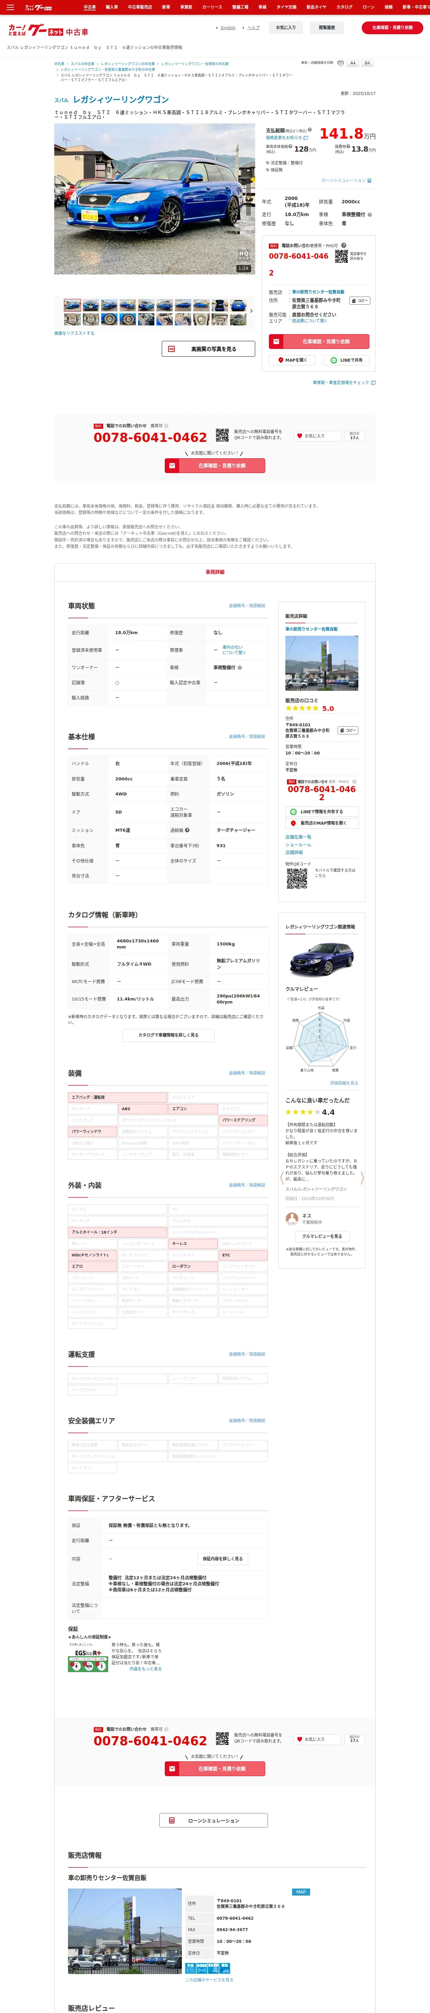Click the main car photo
This screenshot has height=2013, width=430.
pyautogui.click(x=154, y=199)
